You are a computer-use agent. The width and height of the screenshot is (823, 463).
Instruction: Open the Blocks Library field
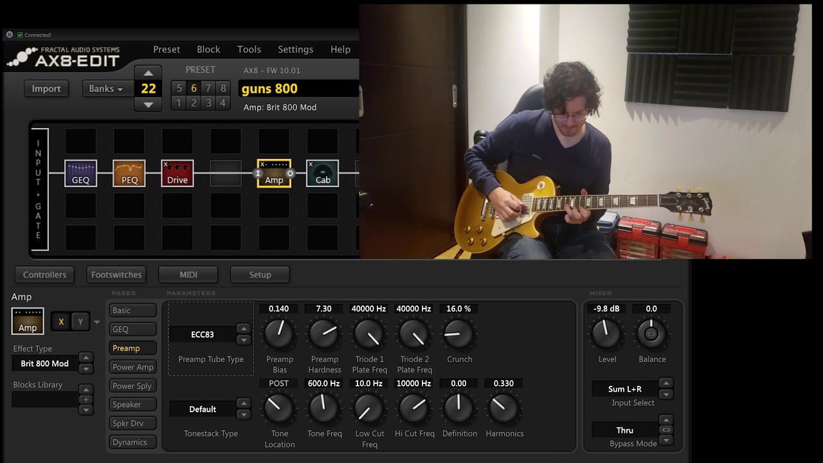point(44,400)
